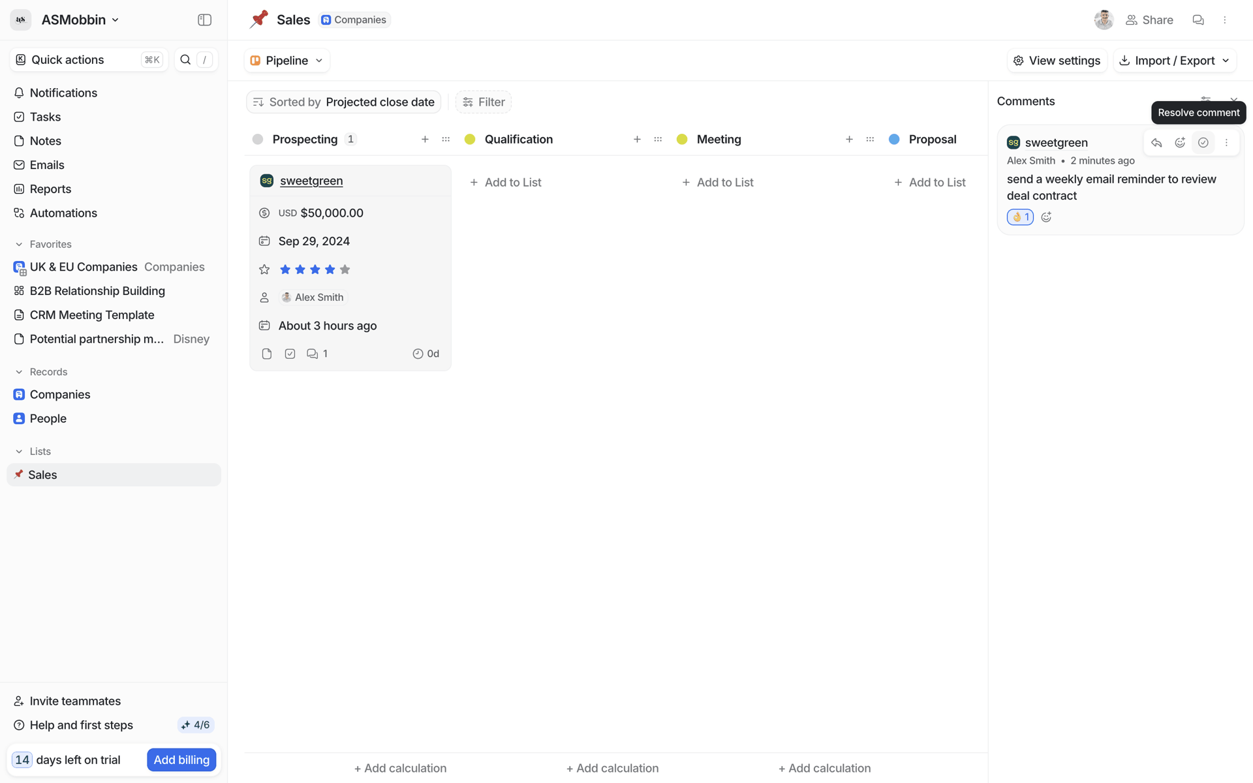Open comments count on sweetgreen card
The height and width of the screenshot is (783, 1253).
[317, 354]
